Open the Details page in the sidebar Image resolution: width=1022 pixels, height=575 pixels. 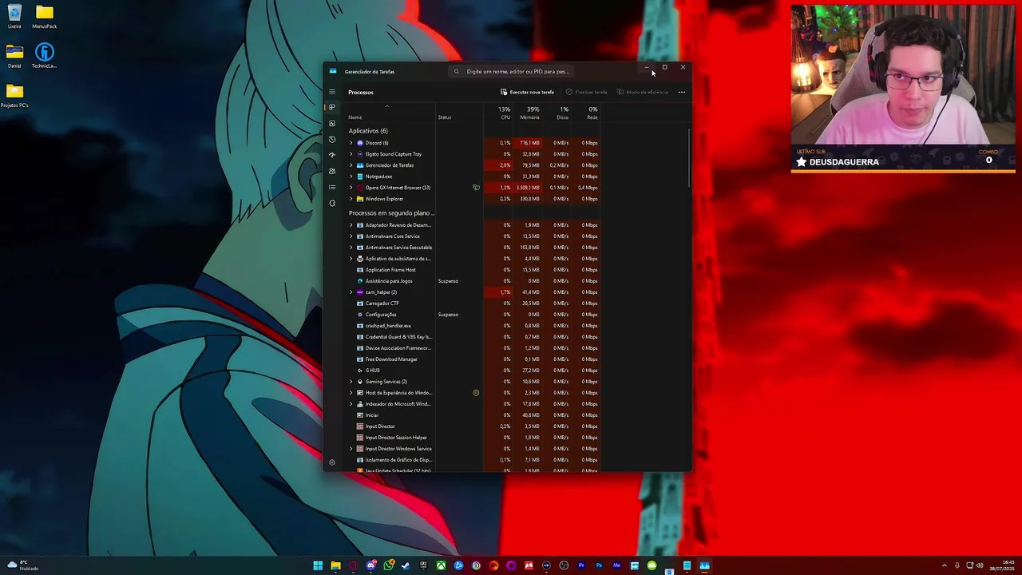pos(332,187)
